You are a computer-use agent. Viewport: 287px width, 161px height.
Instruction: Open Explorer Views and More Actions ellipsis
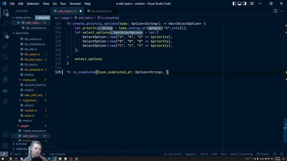[45, 11]
